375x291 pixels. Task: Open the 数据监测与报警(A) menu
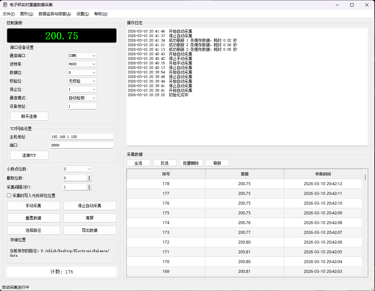(x=55, y=14)
